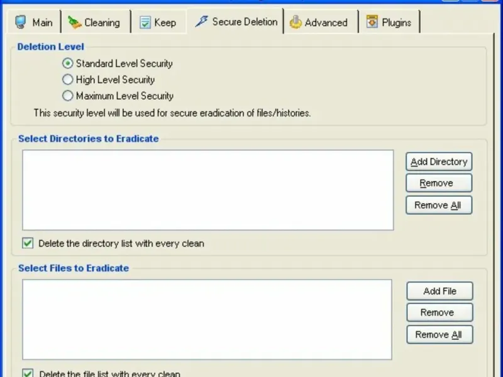Enable Maximum Level Security
503x377 pixels.
coord(68,96)
